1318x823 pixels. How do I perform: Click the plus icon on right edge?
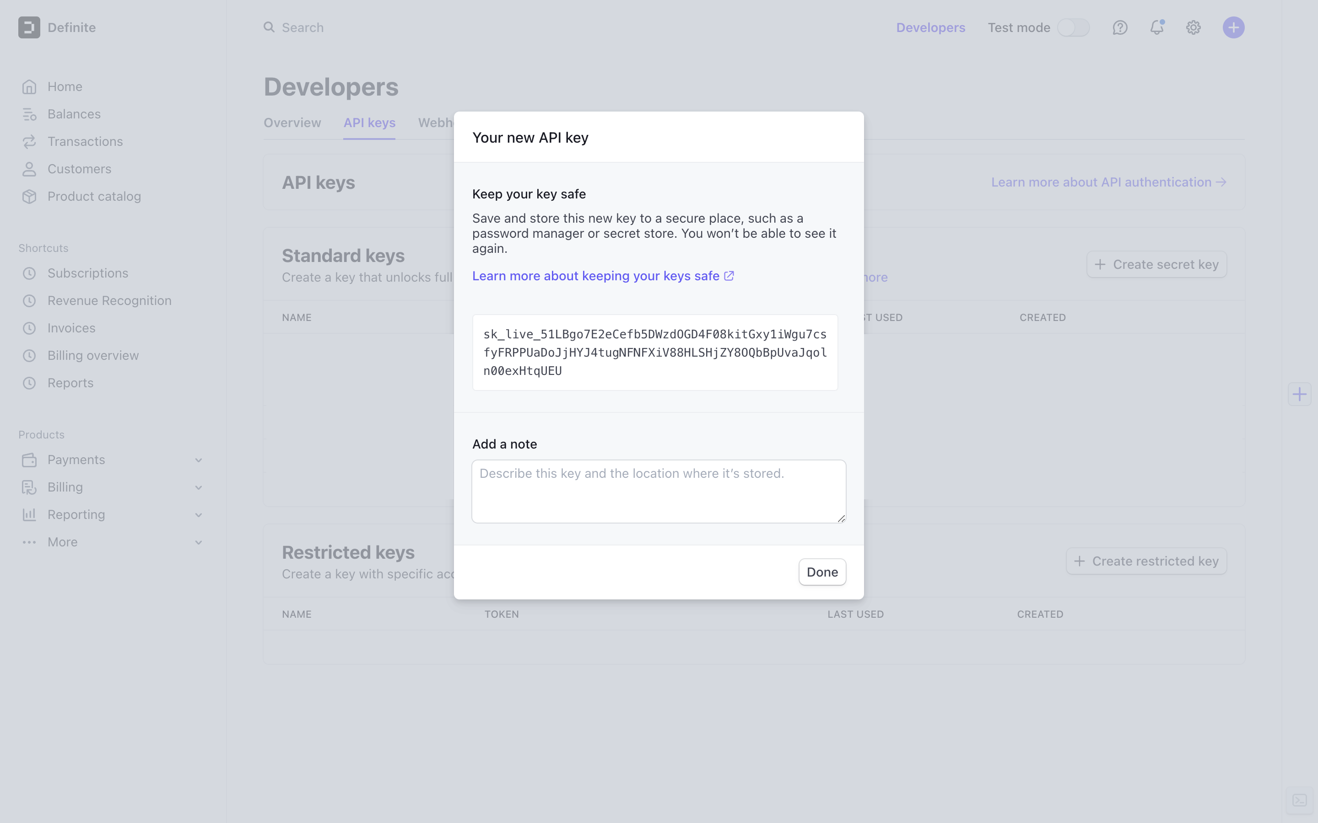(1300, 394)
